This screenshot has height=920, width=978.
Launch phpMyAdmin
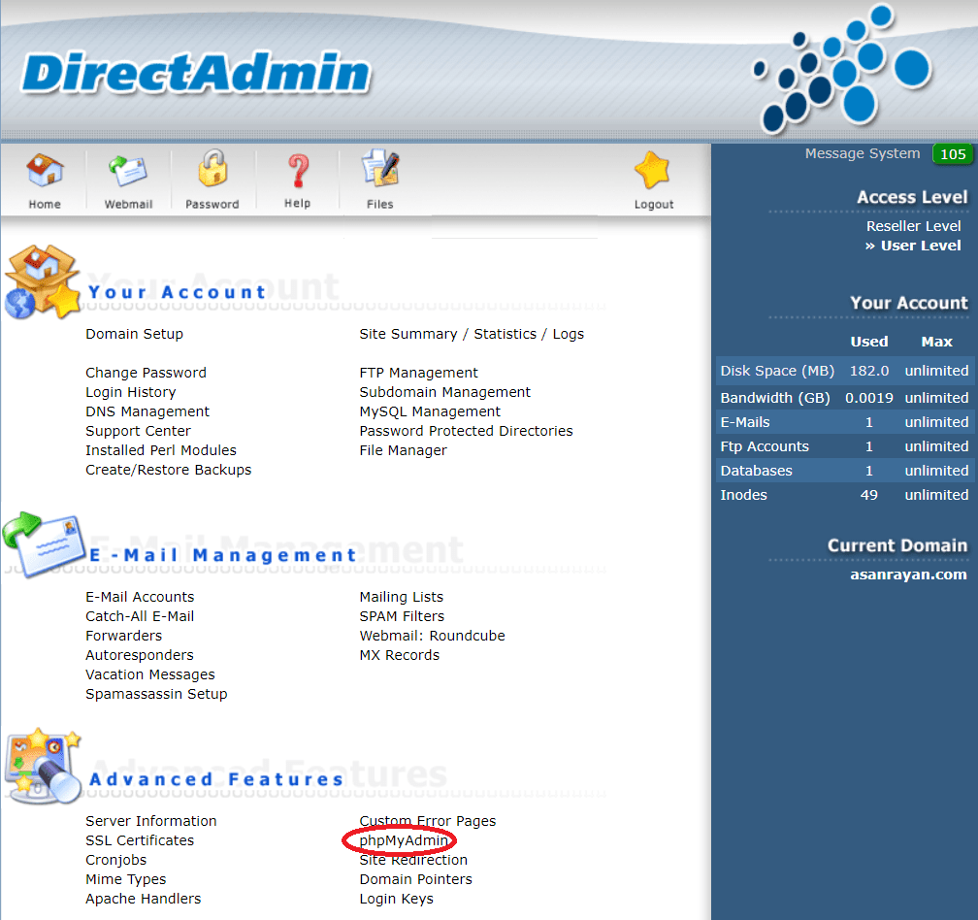coord(403,840)
